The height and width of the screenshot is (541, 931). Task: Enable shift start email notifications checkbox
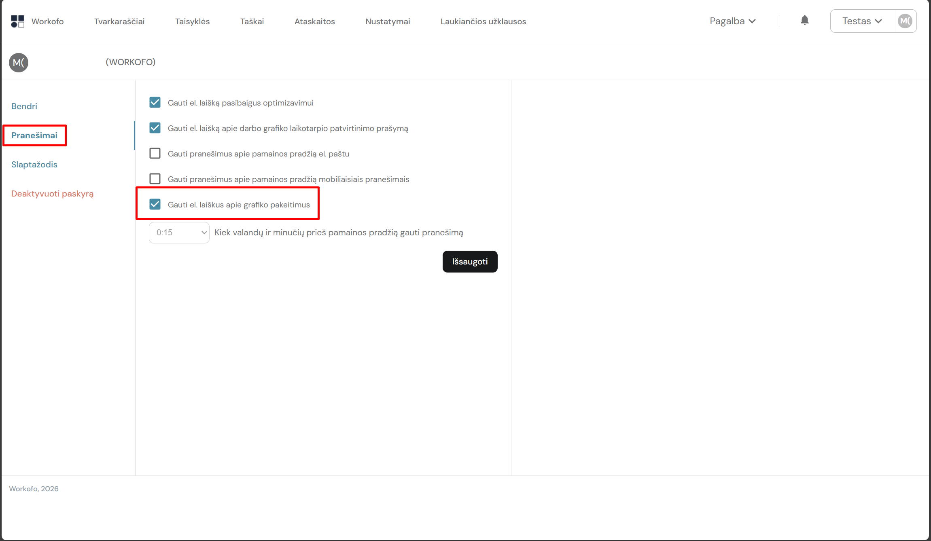[x=155, y=154]
